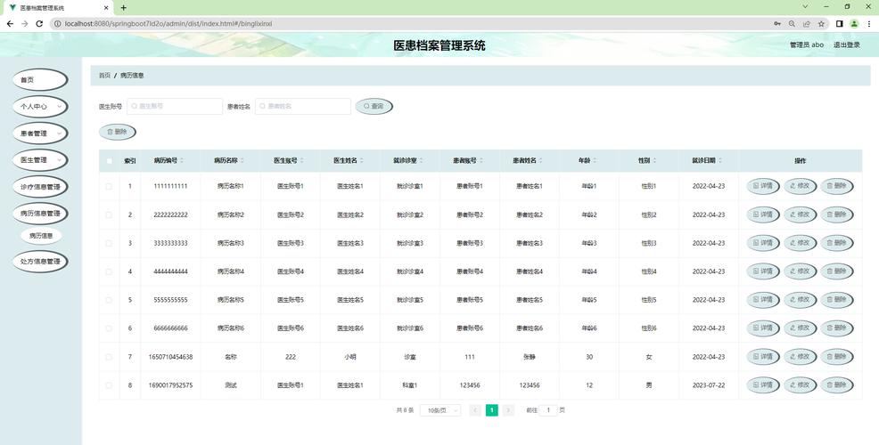Viewport: 879px width, 445px height.
Task: Collapse the 病历信息管理 sidebar menu
Action: tap(40, 214)
